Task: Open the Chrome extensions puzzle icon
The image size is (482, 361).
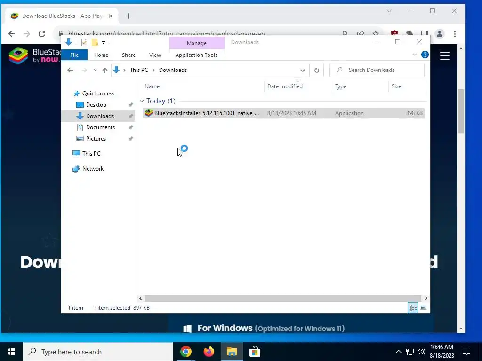Action: [410, 34]
